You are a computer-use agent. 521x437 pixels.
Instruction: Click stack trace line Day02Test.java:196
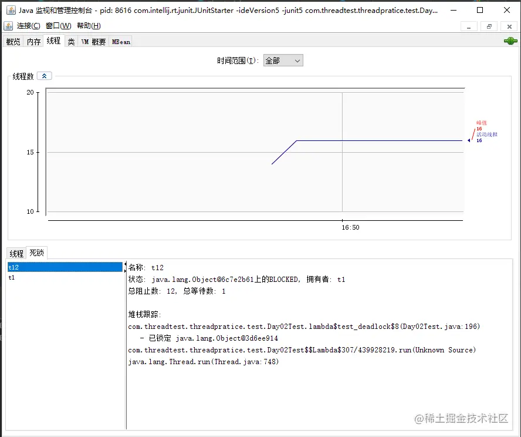click(304, 327)
